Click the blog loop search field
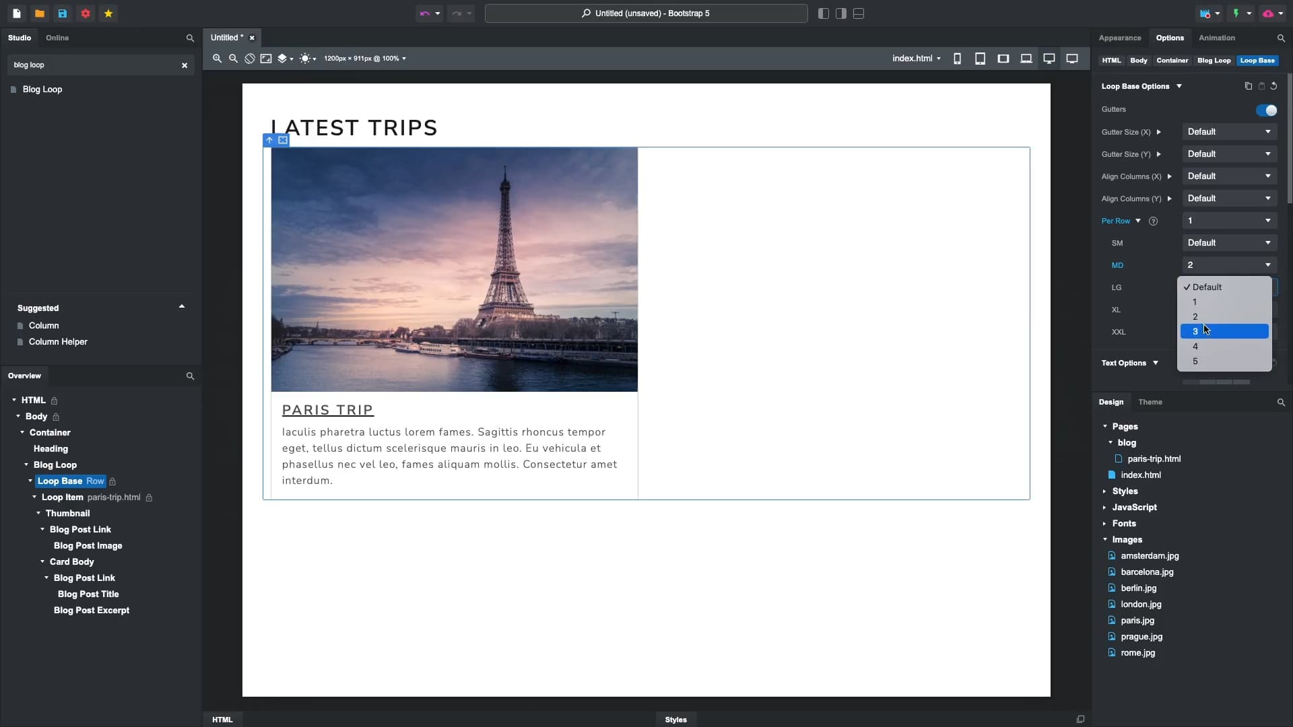 [94, 65]
